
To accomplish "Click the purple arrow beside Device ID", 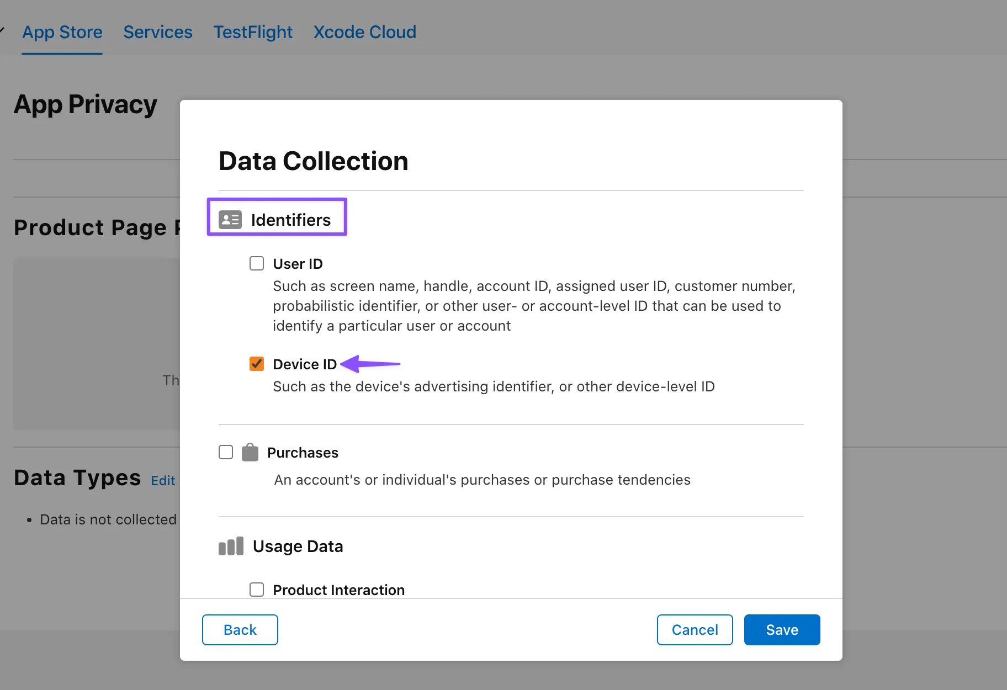I will point(370,364).
